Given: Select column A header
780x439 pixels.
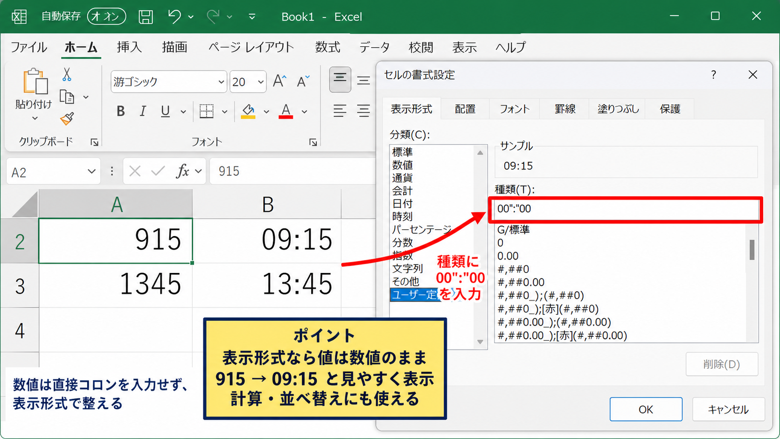Looking at the screenshot, I should [116, 204].
